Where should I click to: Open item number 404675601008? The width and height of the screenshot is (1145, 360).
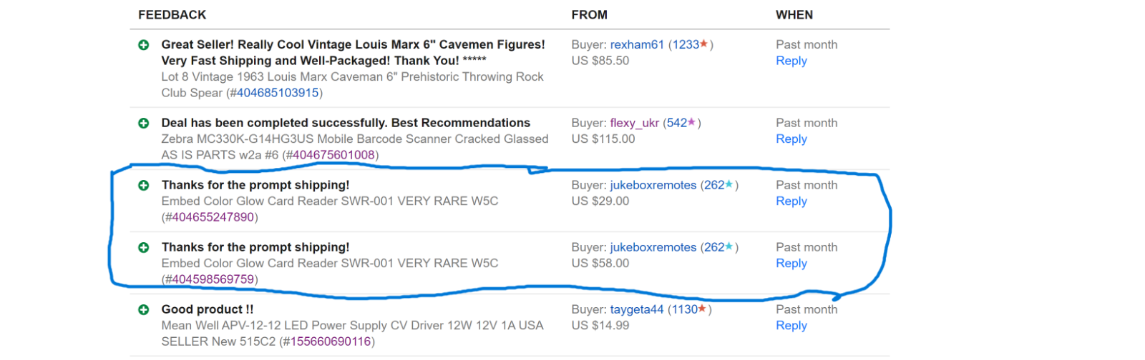point(333,156)
